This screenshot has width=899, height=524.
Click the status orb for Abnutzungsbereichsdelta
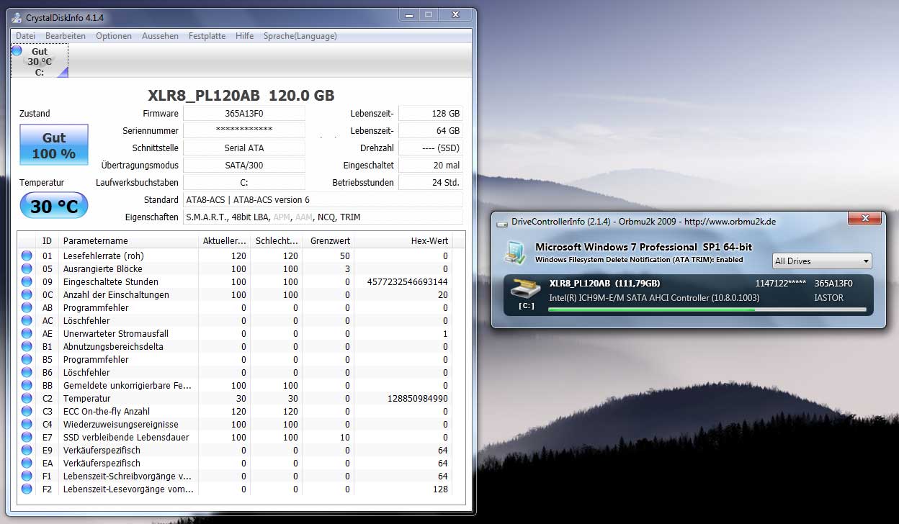(x=27, y=346)
